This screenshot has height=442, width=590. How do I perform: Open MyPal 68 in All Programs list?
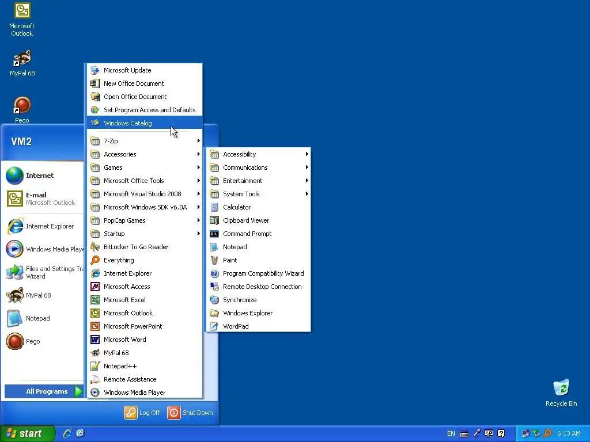(x=145, y=353)
